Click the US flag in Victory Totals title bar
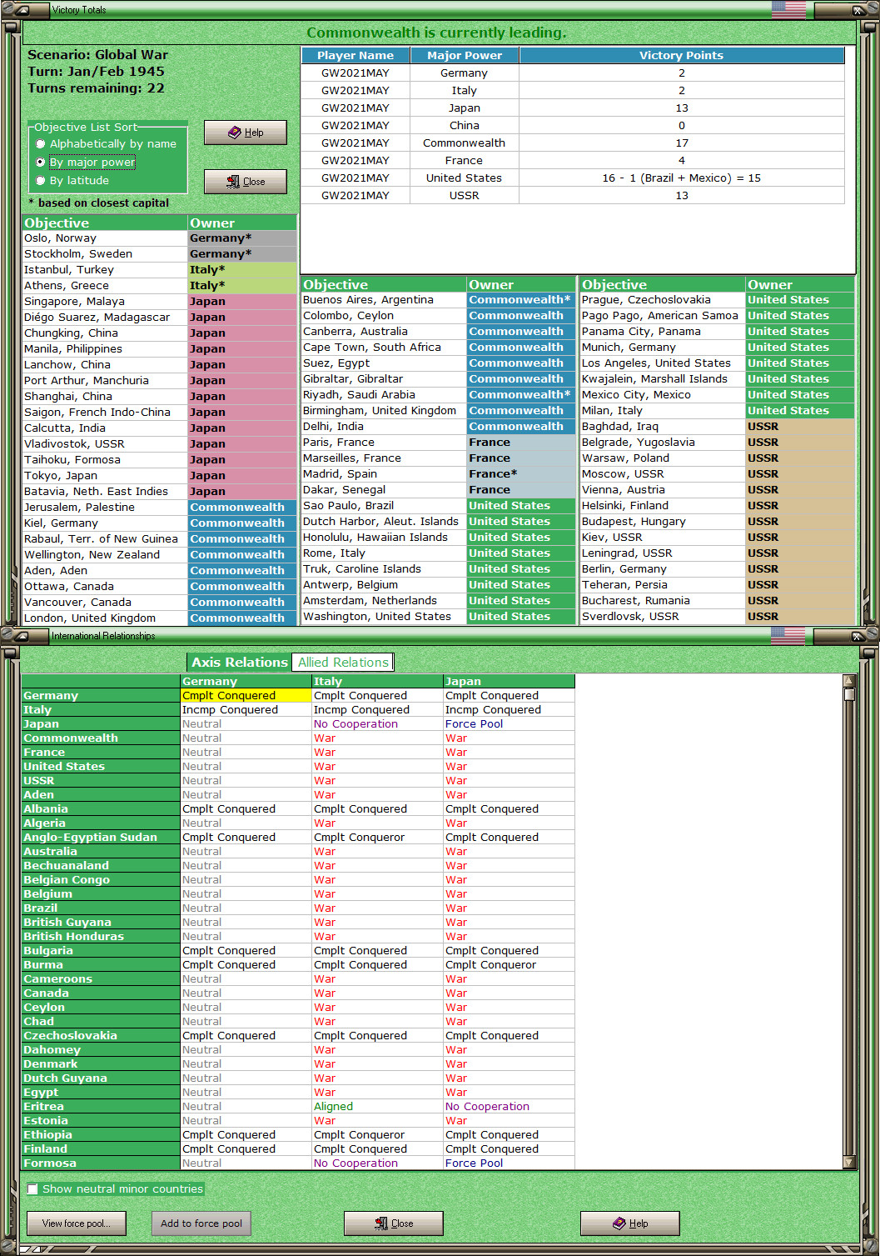 (788, 9)
